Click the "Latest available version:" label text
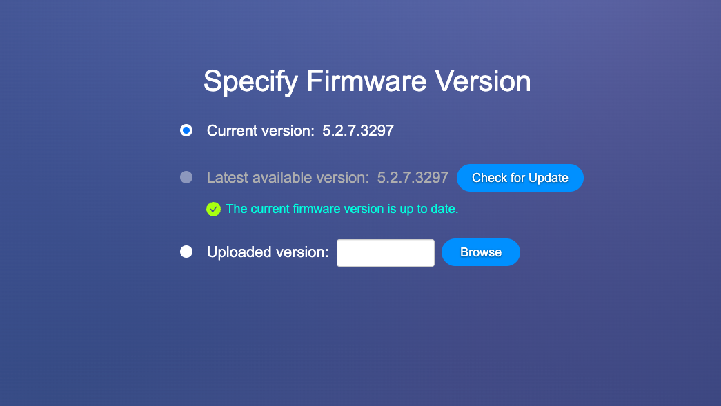Viewport: 721px width, 406px height. (288, 178)
